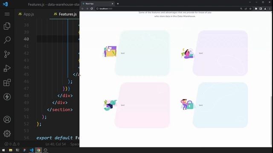The height and width of the screenshot is (153, 273).
Task: Switch to the App.js editor tab
Action: [26, 14]
